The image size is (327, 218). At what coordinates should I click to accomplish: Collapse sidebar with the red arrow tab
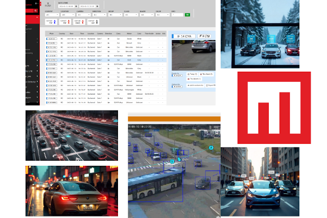tap(40, 4)
